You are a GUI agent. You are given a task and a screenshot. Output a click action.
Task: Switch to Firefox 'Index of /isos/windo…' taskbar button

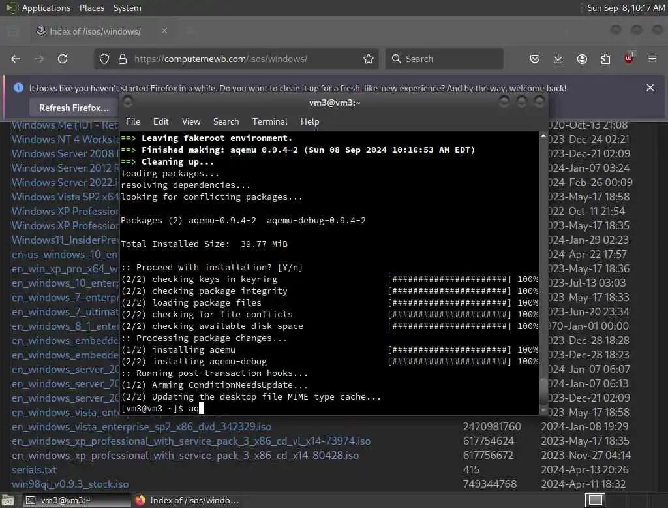(x=187, y=500)
